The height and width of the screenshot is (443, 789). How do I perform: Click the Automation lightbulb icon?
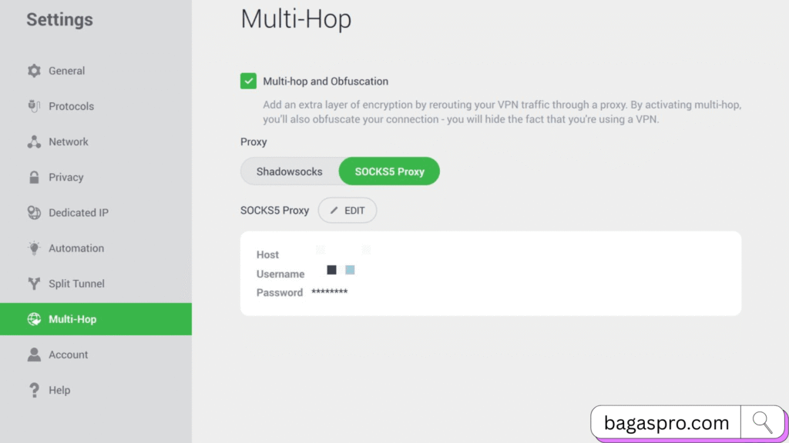(x=34, y=248)
